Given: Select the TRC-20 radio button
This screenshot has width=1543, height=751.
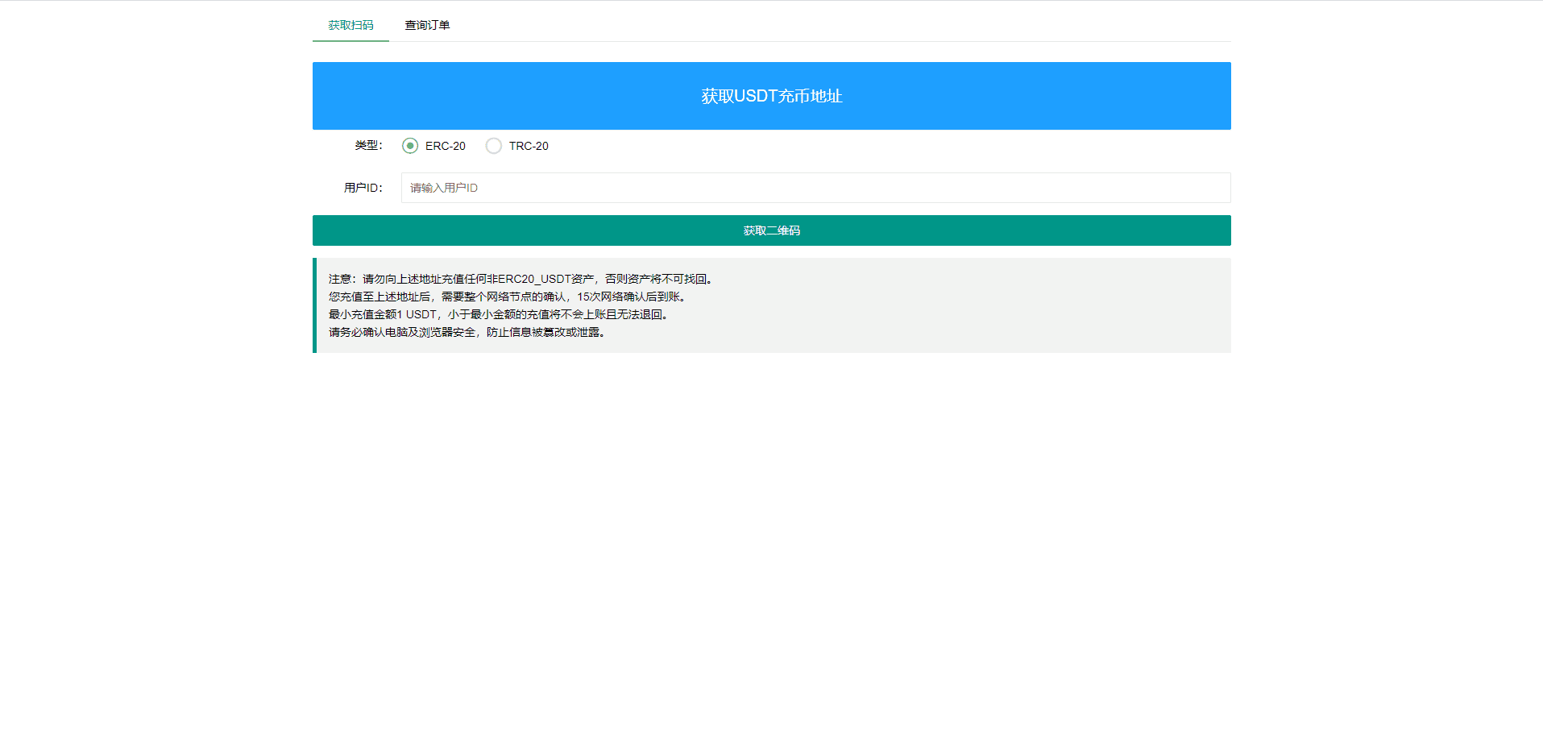Looking at the screenshot, I should click(x=494, y=146).
